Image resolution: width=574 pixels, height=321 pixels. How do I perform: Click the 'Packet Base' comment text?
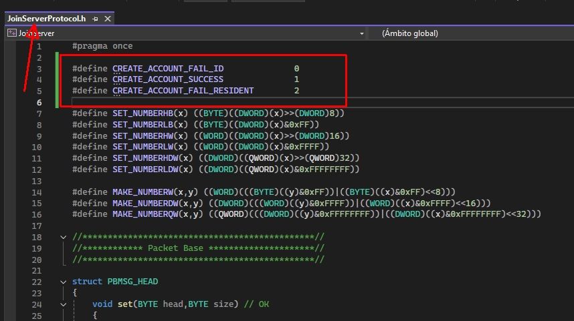point(175,248)
